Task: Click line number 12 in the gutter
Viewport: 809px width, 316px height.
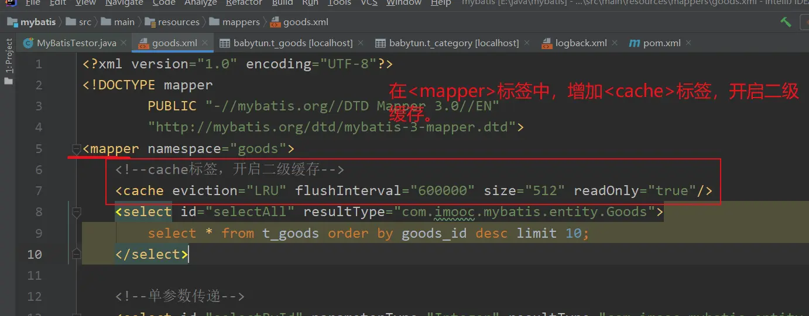Action: point(35,296)
